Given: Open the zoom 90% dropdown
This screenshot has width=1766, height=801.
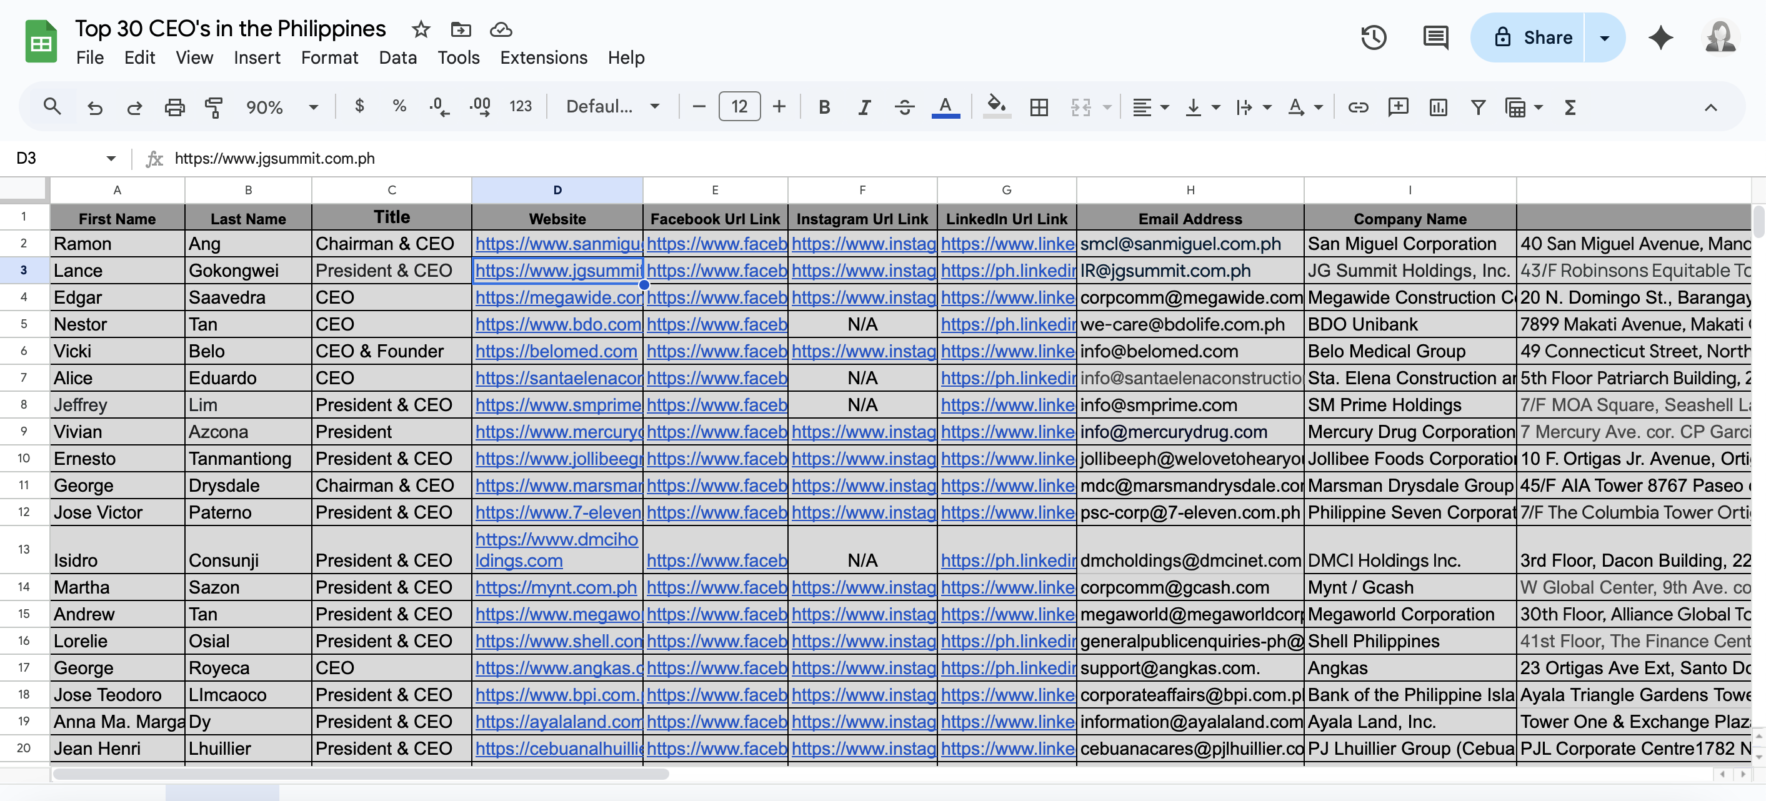Looking at the screenshot, I should click(282, 107).
